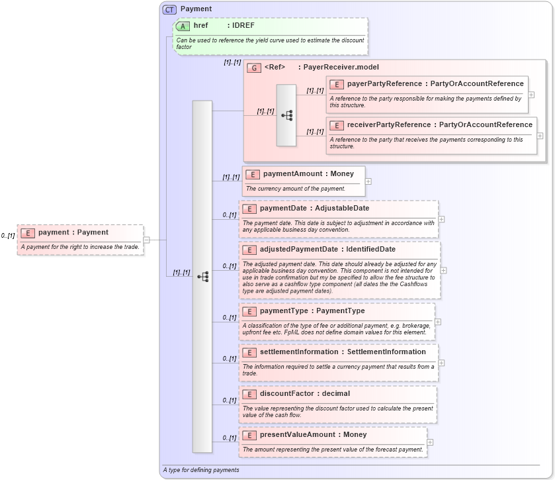Viewport: 555px width, 480px height.
Task: Click Payment's main sequence compositor icon
Action: [x=204, y=277]
